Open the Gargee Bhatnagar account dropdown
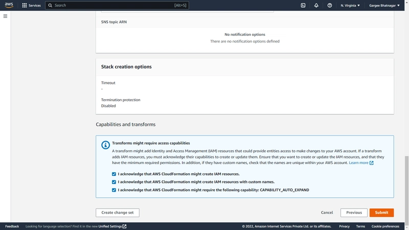This screenshot has width=409, height=230. coord(384,5)
